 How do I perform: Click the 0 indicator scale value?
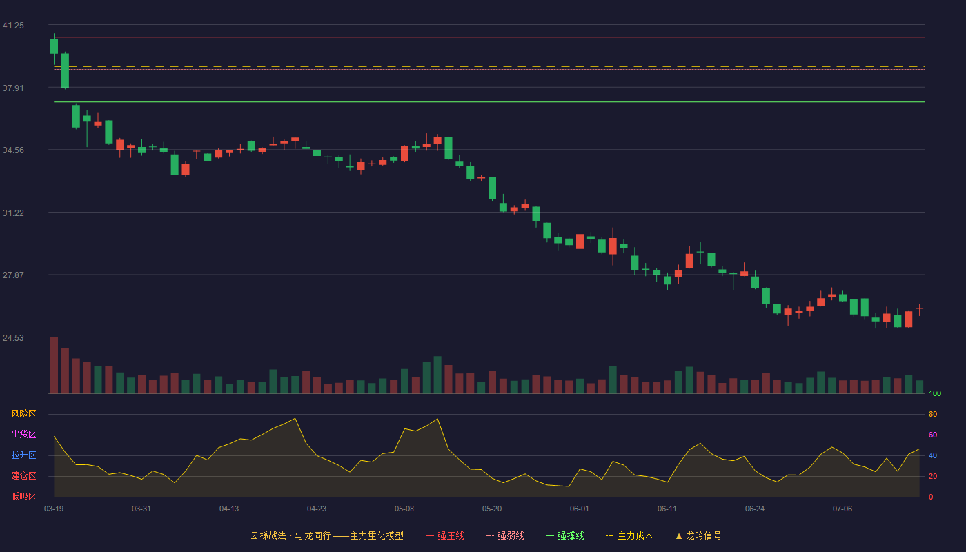931,497
